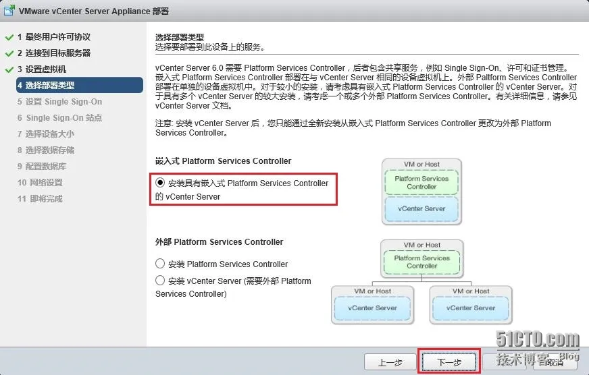Click the 下一步 next button
589x375 pixels.
(449, 362)
